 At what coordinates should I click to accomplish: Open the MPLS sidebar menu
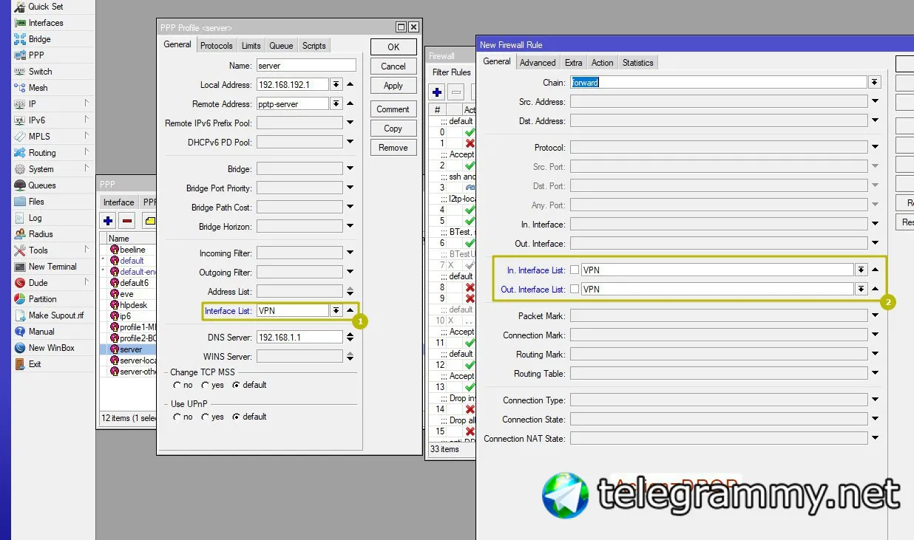coord(39,137)
